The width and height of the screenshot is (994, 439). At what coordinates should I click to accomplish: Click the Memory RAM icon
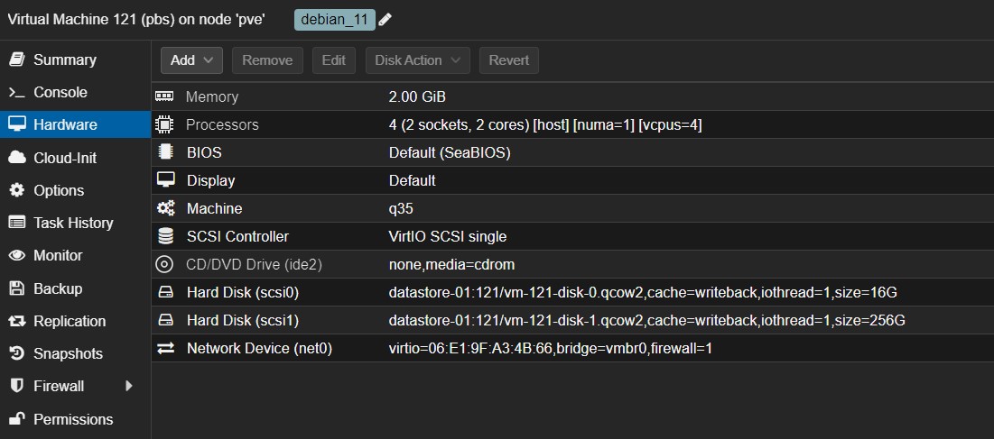pyautogui.click(x=164, y=96)
